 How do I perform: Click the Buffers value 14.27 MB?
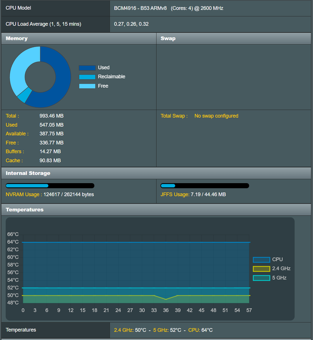click(x=50, y=152)
